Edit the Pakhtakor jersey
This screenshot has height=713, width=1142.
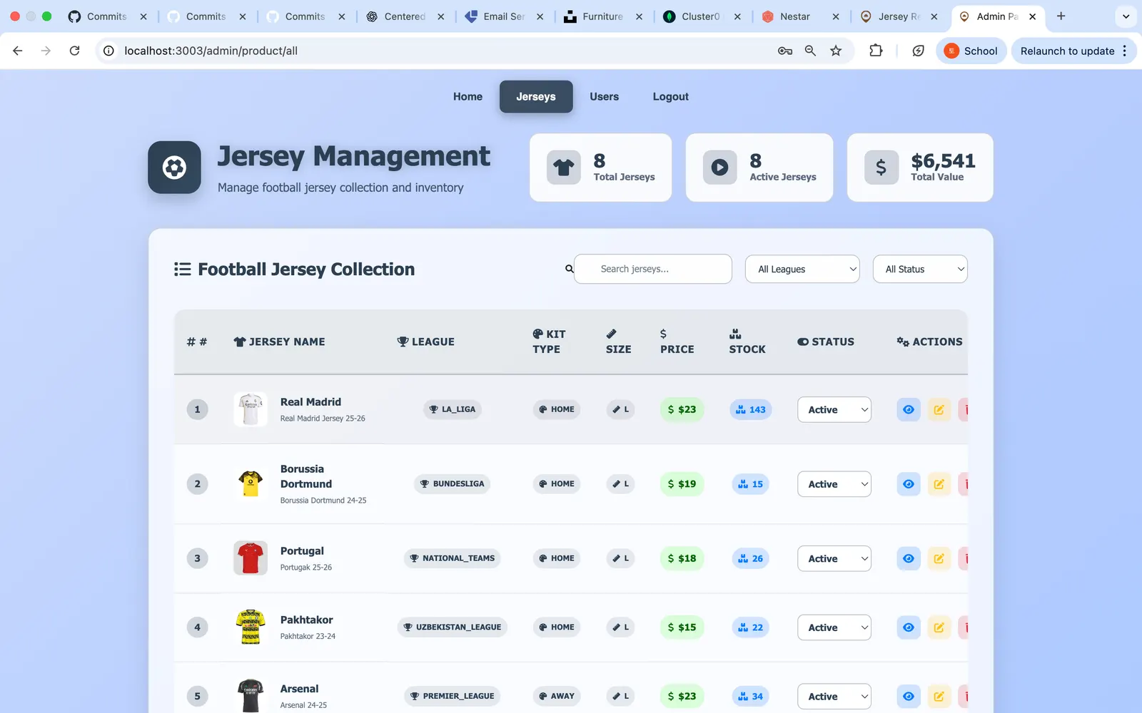[939, 627]
